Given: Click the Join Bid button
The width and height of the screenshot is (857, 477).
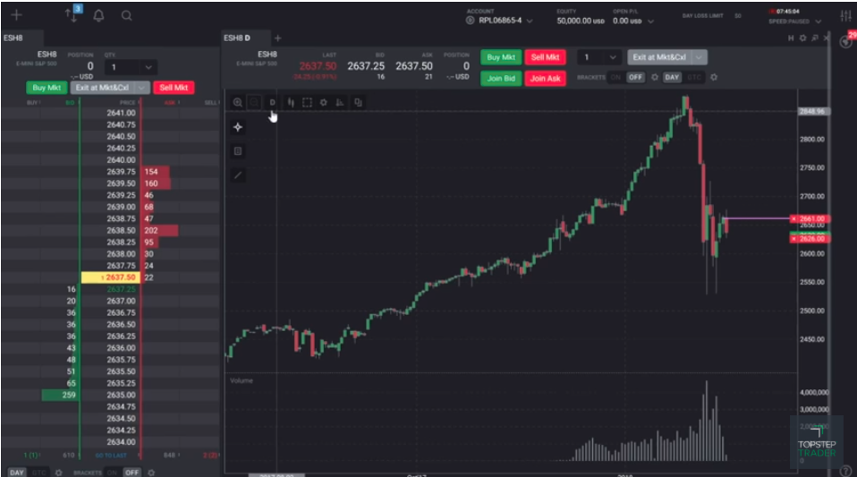Looking at the screenshot, I should coord(501,78).
